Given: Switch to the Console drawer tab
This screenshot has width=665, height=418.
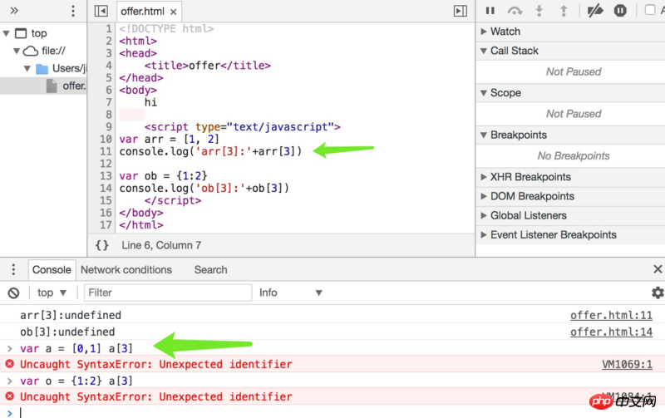Looking at the screenshot, I should click(x=52, y=269).
